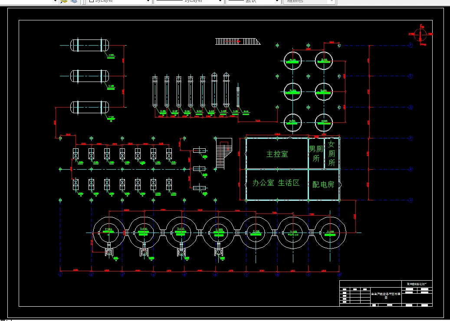Select the red north compass symbol
Image resolution: width=450 pixels, height=321 pixels.
[x=421, y=35]
